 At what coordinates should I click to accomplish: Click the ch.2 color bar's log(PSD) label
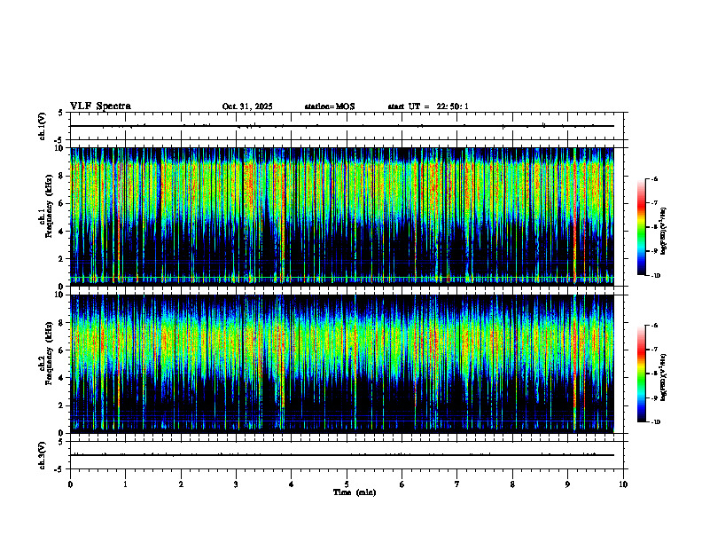[x=664, y=377]
